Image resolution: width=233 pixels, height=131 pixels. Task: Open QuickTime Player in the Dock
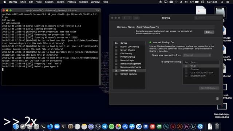200,127
